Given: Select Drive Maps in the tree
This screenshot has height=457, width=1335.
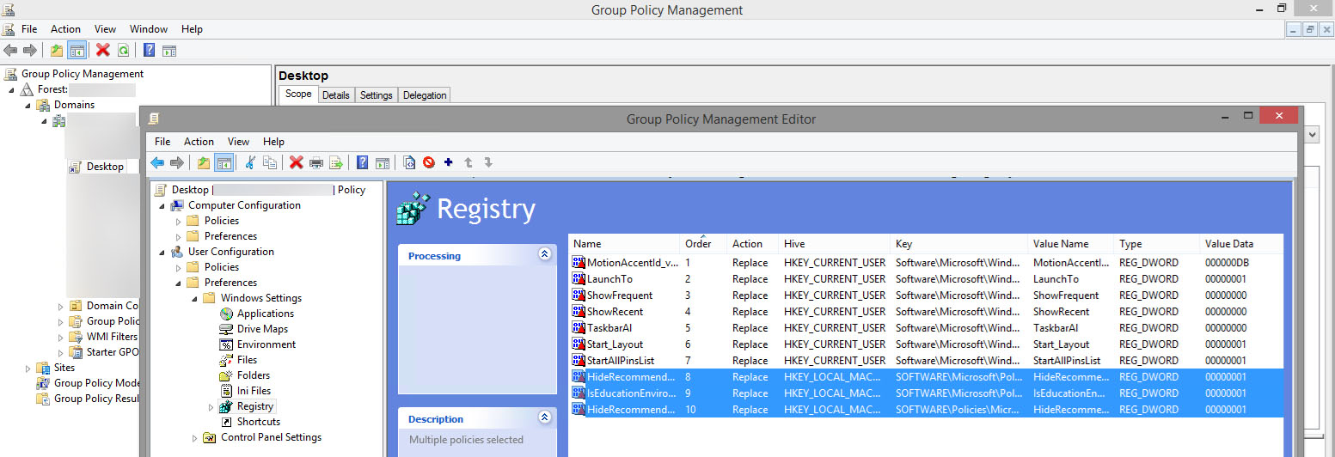Looking at the screenshot, I should point(262,329).
